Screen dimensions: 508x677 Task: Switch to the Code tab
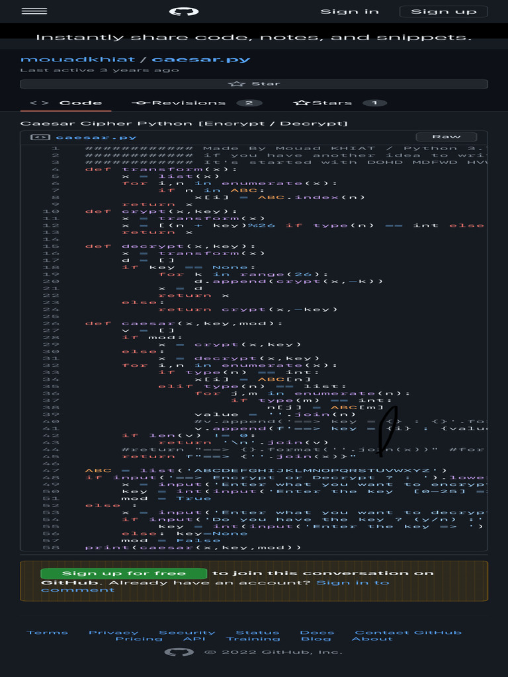[x=66, y=103]
